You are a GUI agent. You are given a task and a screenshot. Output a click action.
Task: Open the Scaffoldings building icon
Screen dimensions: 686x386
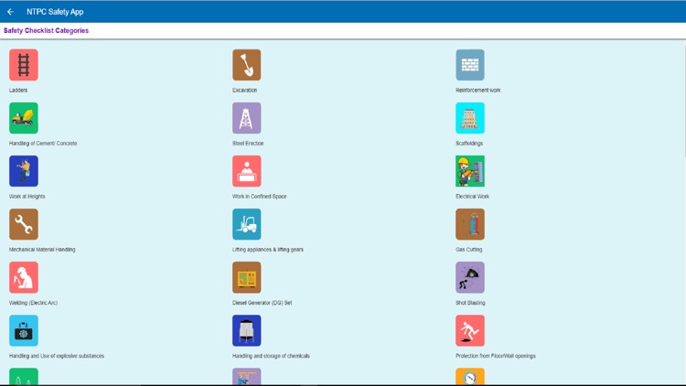coord(470,118)
